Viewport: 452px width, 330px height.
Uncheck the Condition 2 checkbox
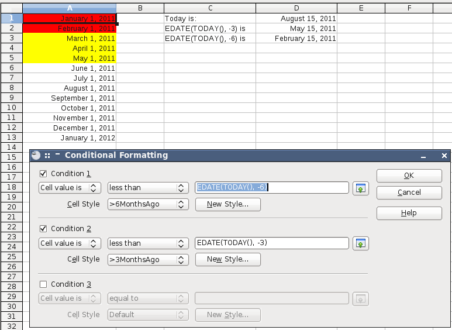coord(43,229)
